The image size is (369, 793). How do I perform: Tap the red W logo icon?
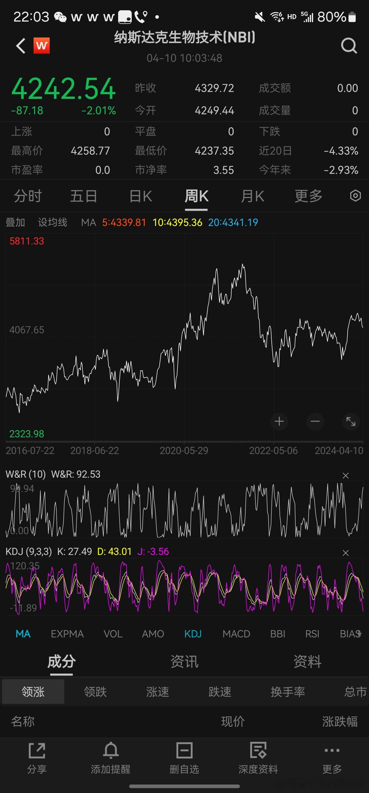point(42,45)
